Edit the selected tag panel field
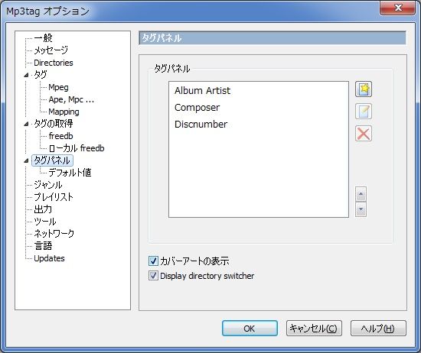The width and height of the screenshot is (421, 353). coord(364,112)
